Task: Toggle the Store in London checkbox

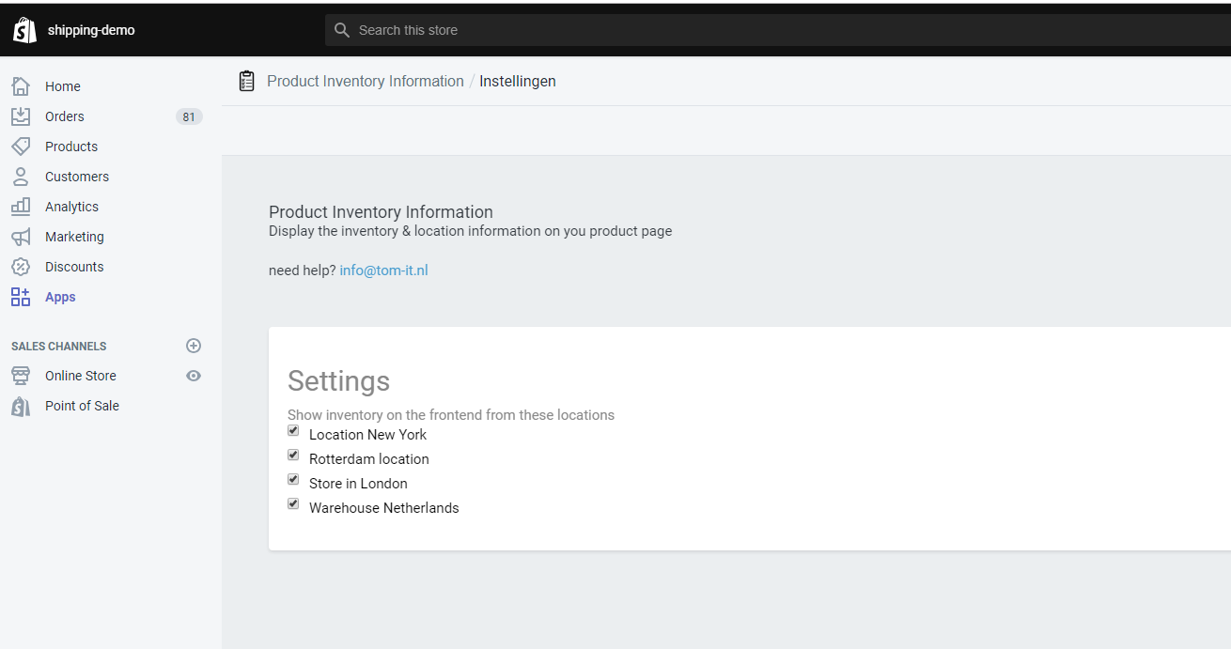Action: 293,479
